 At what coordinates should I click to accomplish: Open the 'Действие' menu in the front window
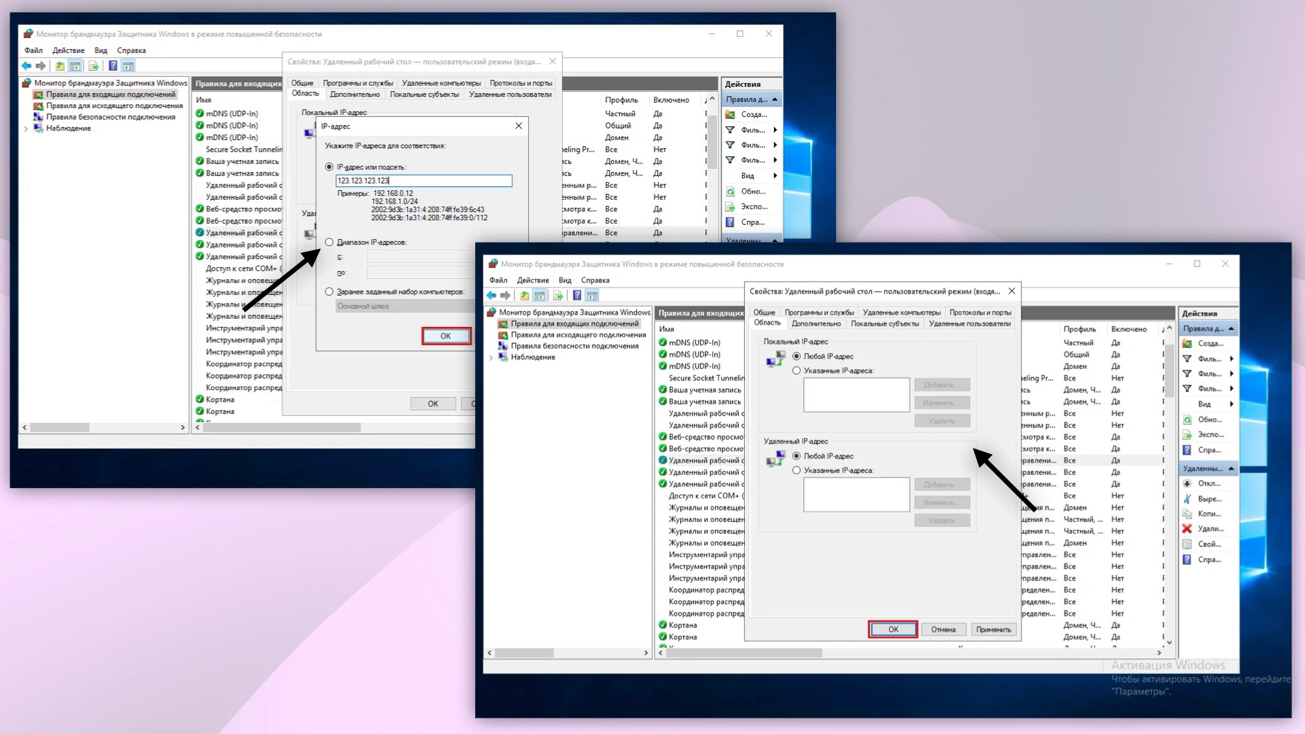tap(532, 280)
